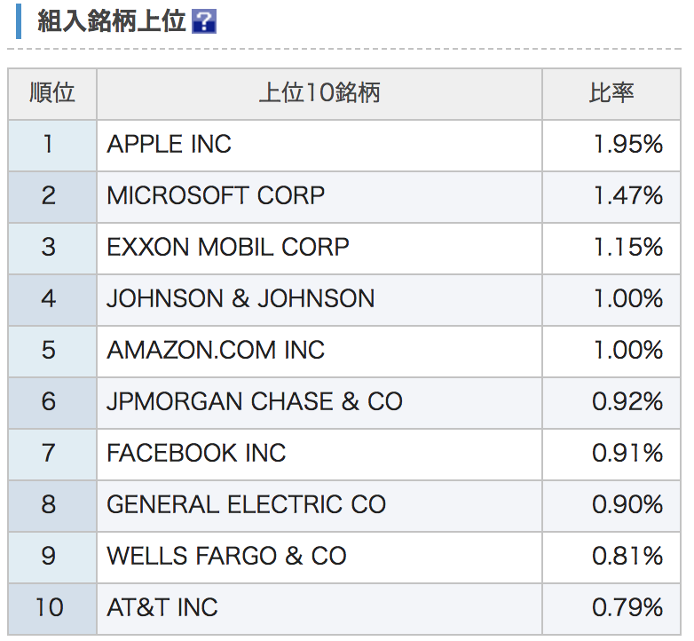Click the 1.47% ratio value
Screen dimensions: 694x641
628,195
